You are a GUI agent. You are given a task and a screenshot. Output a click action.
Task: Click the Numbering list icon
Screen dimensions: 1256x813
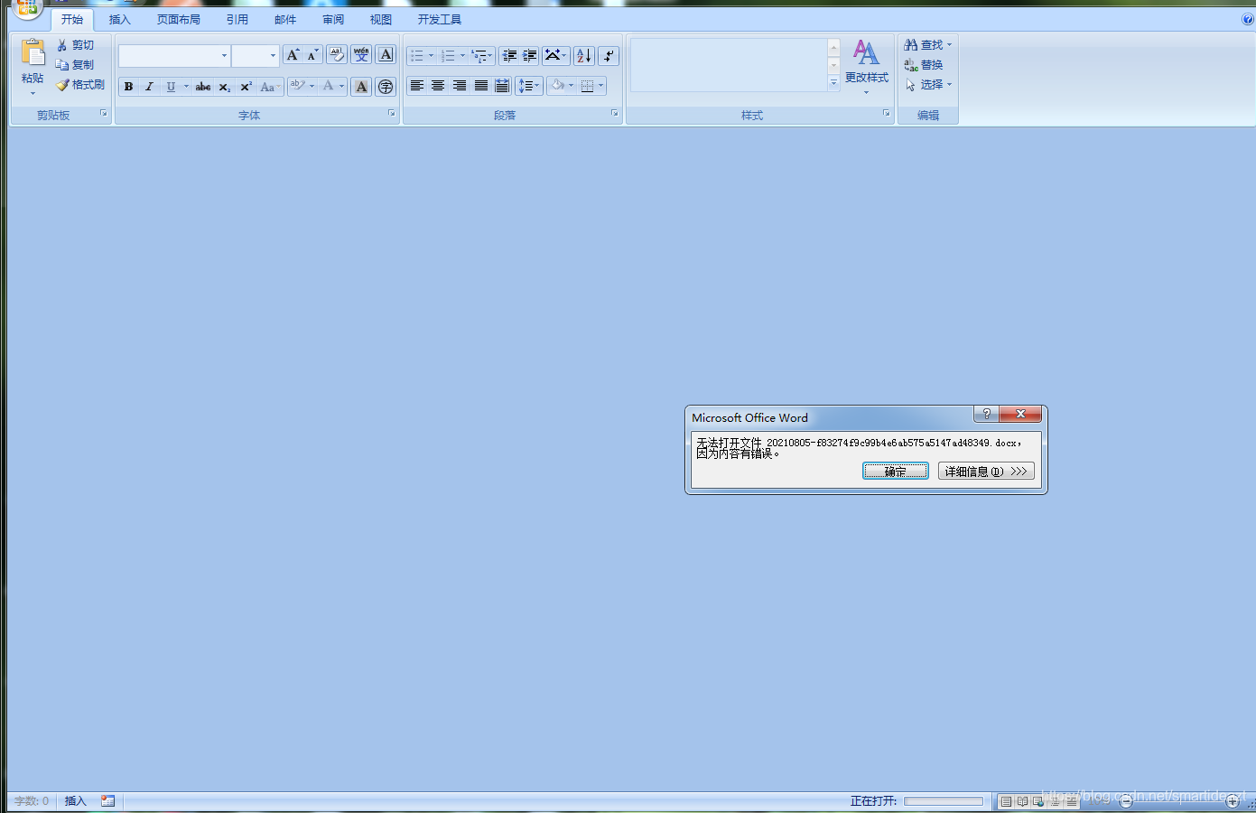pos(448,56)
